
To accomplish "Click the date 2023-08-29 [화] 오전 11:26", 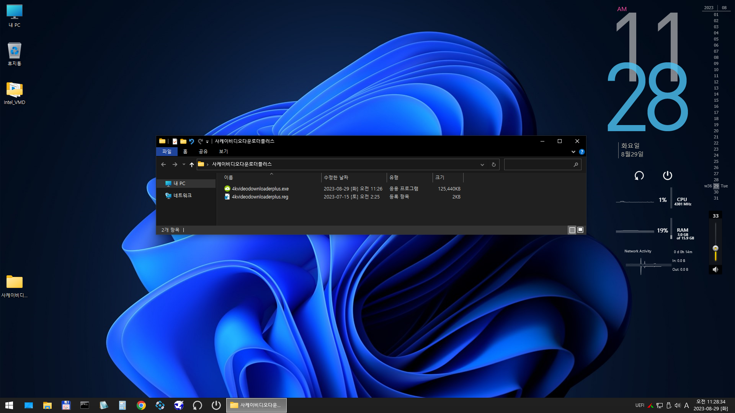I will [x=353, y=189].
